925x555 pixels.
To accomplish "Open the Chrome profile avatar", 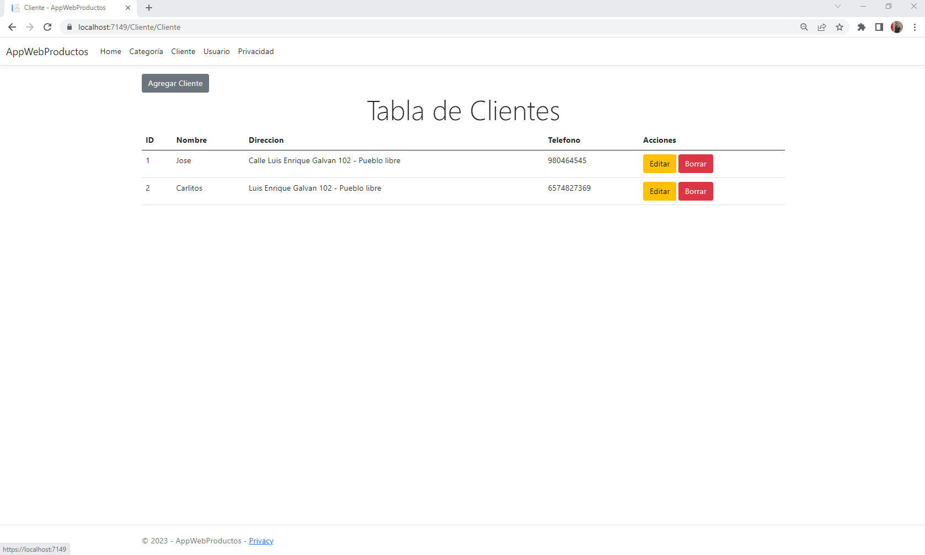I will point(897,27).
